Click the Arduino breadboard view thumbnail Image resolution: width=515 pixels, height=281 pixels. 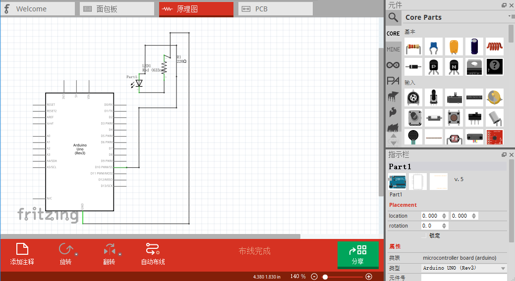397,182
